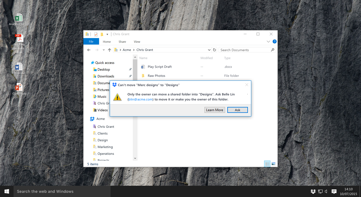This screenshot has height=197, width=361.
Task: Click the New folder quick access icon
Action: click(102, 34)
